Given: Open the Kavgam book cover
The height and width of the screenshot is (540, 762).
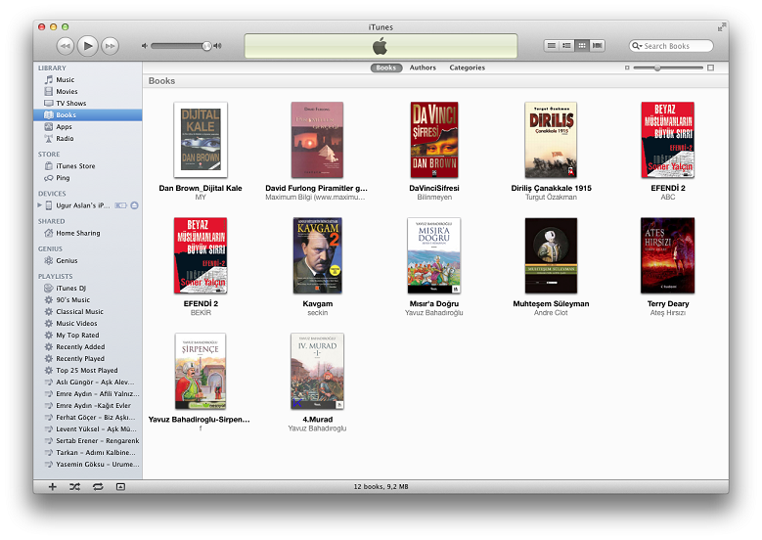Looking at the screenshot, I should click(318, 256).
